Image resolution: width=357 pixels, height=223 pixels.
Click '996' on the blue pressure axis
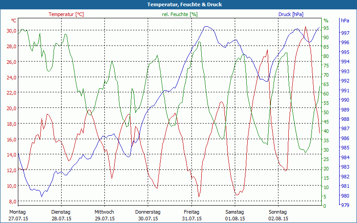(345, 42)
